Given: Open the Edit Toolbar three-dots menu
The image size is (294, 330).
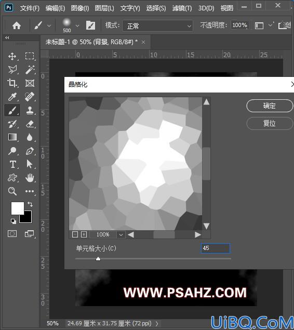Looking at the screenshot, I should 30,191.
